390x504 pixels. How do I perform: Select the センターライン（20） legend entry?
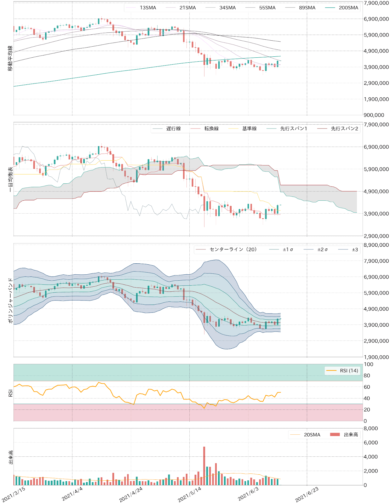coord(233,249)
